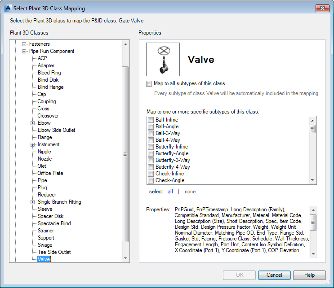Select Nipple class
The width and height of the screenshot is (334, 288).
(45, 152)
